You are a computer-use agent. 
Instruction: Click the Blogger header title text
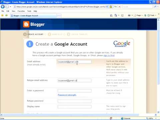click(37, 24)
